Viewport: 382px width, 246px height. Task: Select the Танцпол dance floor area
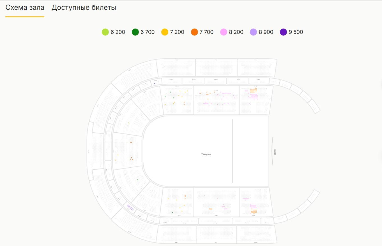[x=206, y=154]
